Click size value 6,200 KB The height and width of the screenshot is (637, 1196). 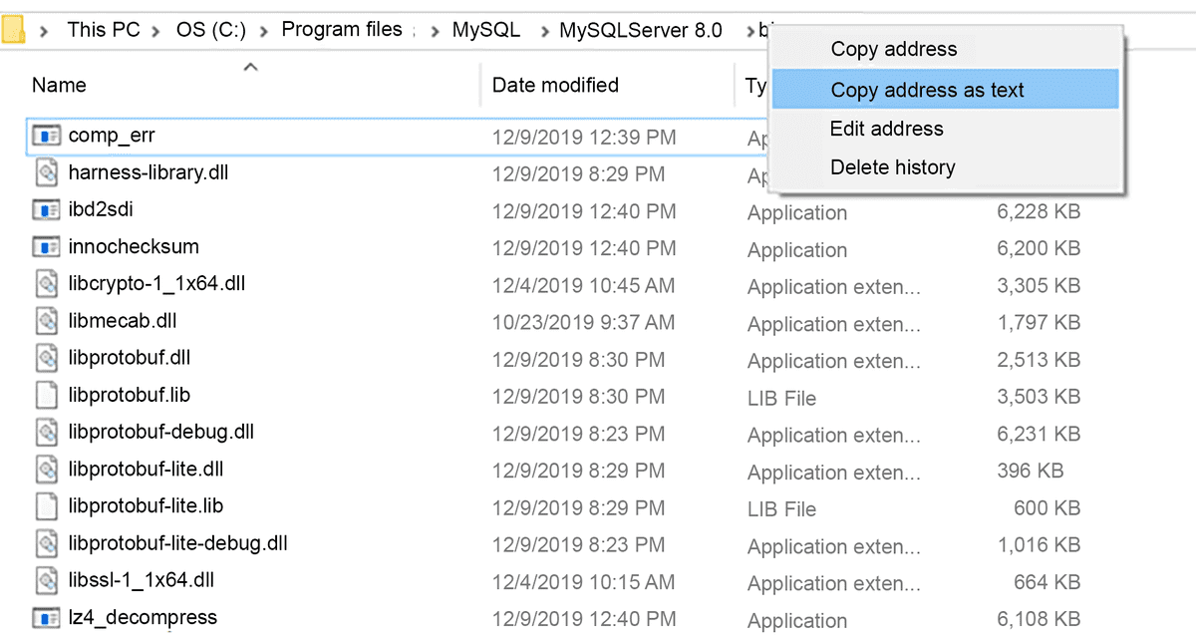1039,248
